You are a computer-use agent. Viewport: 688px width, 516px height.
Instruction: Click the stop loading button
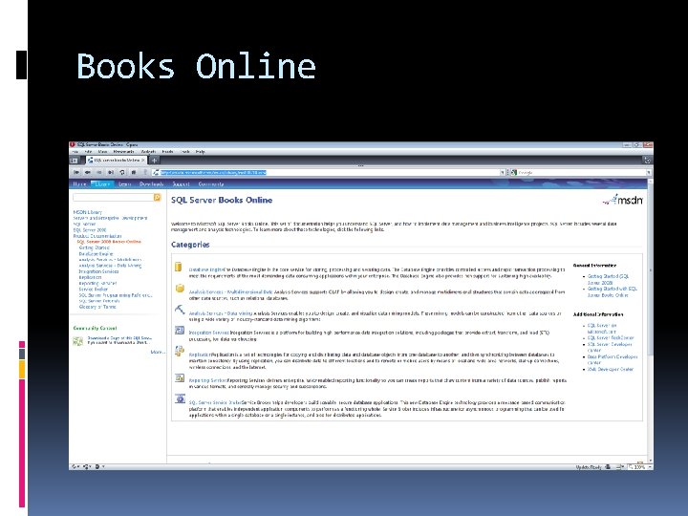[x=134, y=172]
